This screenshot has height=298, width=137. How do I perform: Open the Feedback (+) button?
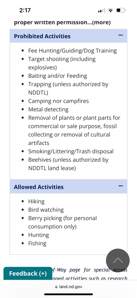click(x=28, y=274)
